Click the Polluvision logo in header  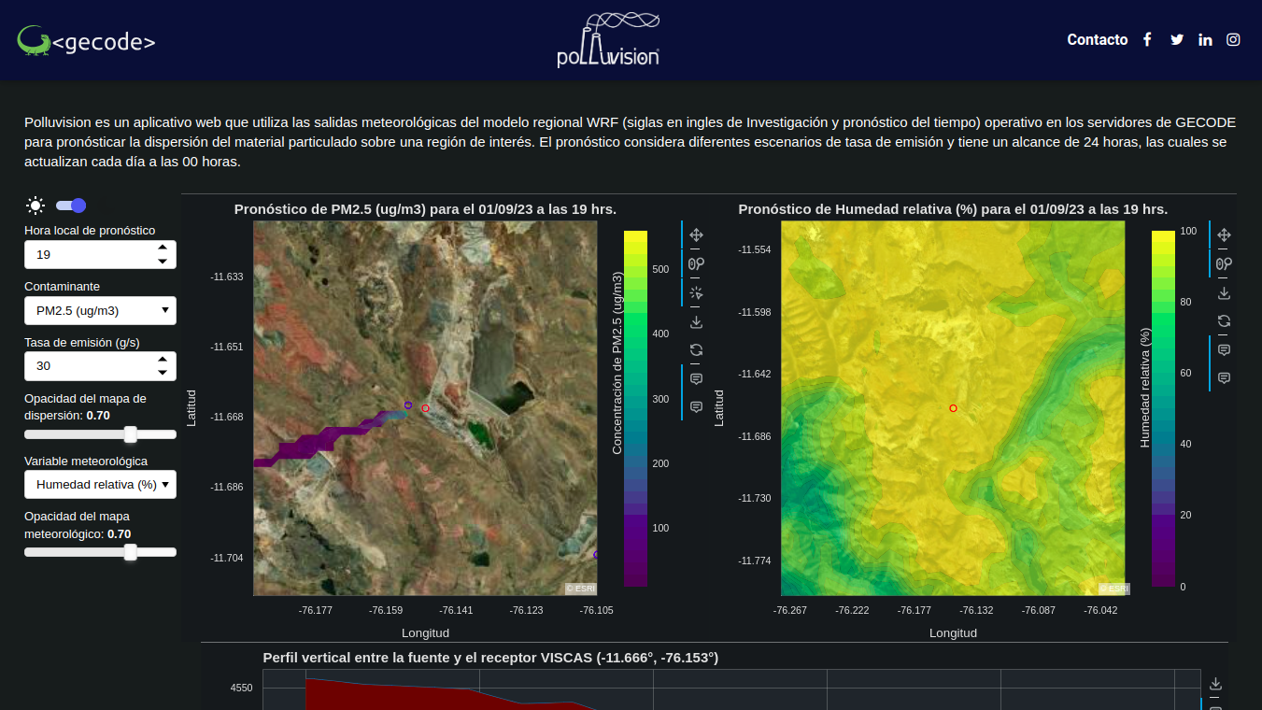pyautogui.click(x=608, y=40)
